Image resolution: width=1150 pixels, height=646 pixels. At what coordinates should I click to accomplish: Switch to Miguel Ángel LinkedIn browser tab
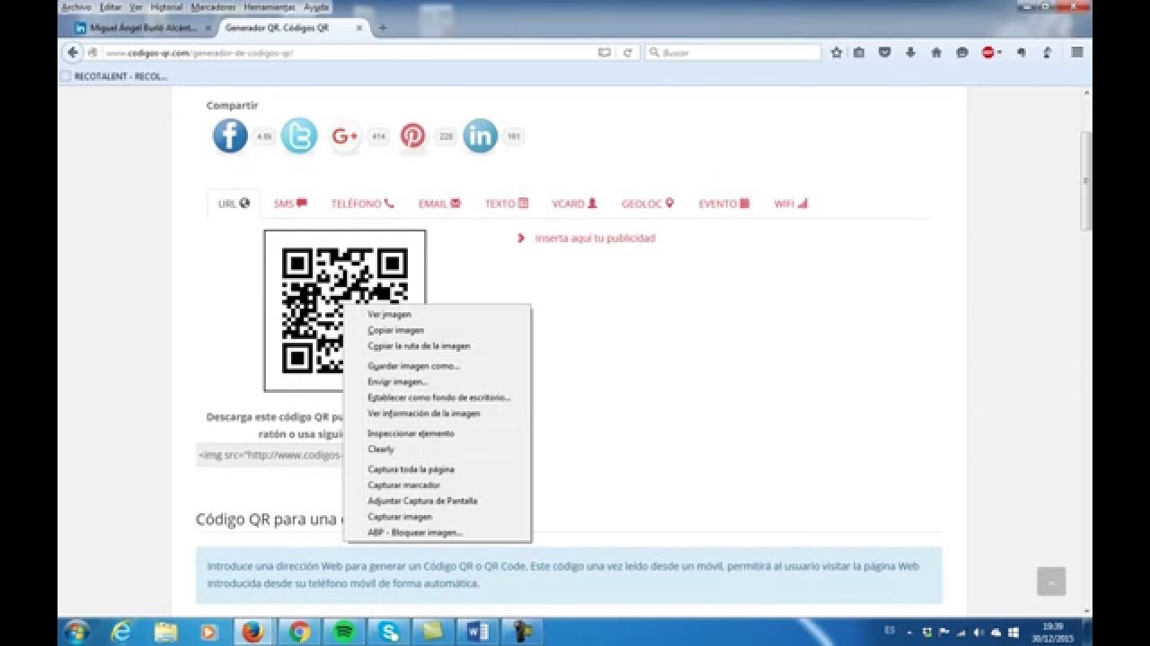(x=142, y=28)
